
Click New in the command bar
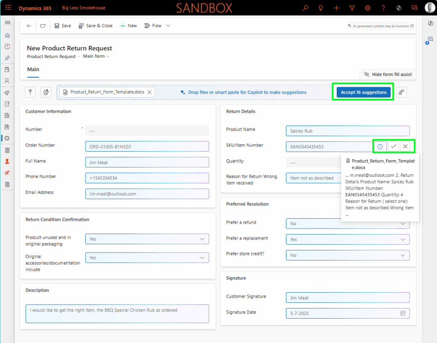click(128, 26)
